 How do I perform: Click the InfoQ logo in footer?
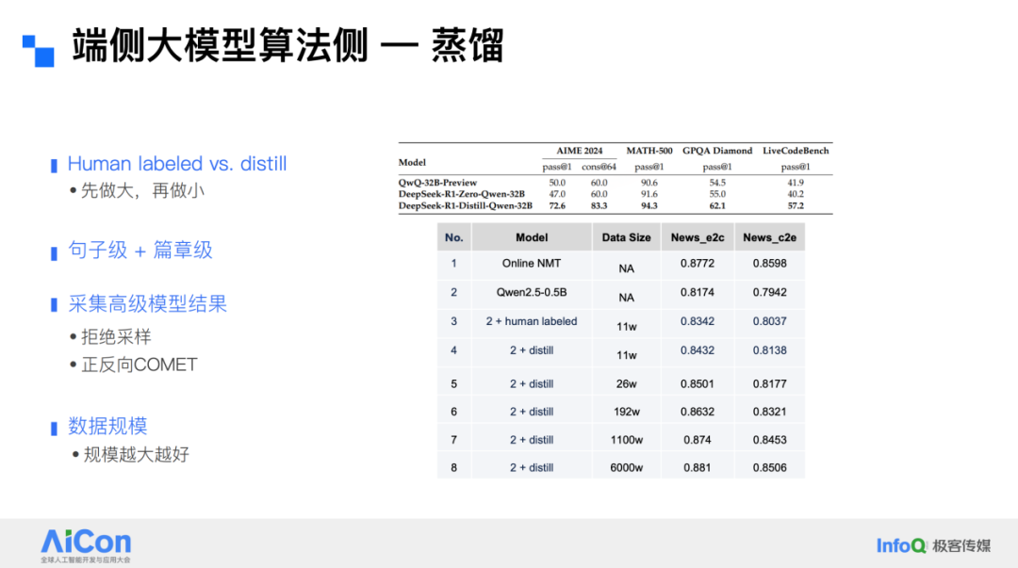pos(901,546)
